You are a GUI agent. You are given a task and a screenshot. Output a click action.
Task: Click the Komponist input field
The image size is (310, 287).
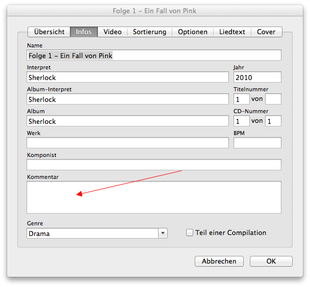point(153,165)
